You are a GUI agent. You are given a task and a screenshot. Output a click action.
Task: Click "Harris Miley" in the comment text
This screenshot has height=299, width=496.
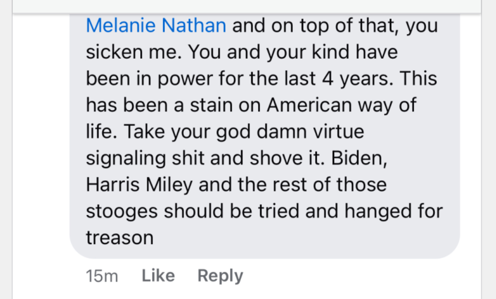[x=139, y=185]
